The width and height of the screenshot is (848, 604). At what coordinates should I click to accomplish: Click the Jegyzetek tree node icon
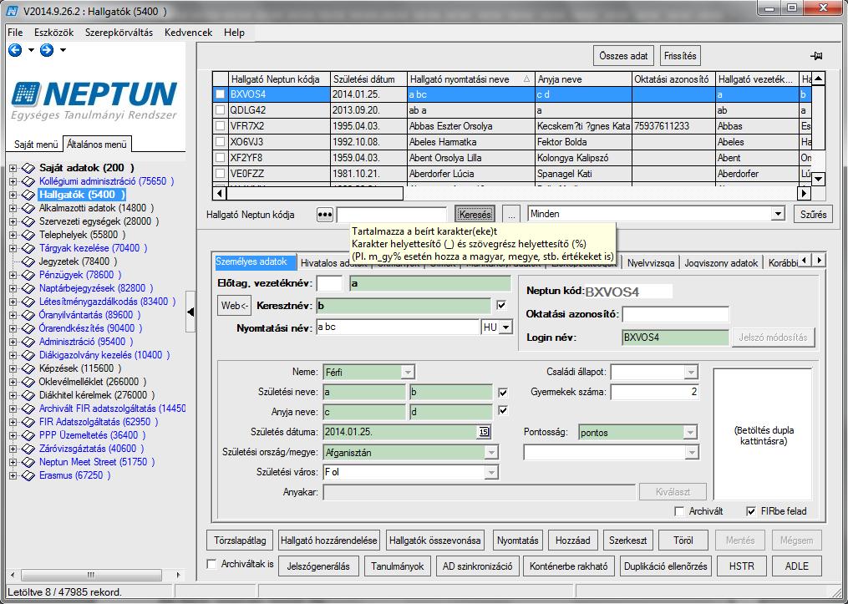(x=28, y=261)
